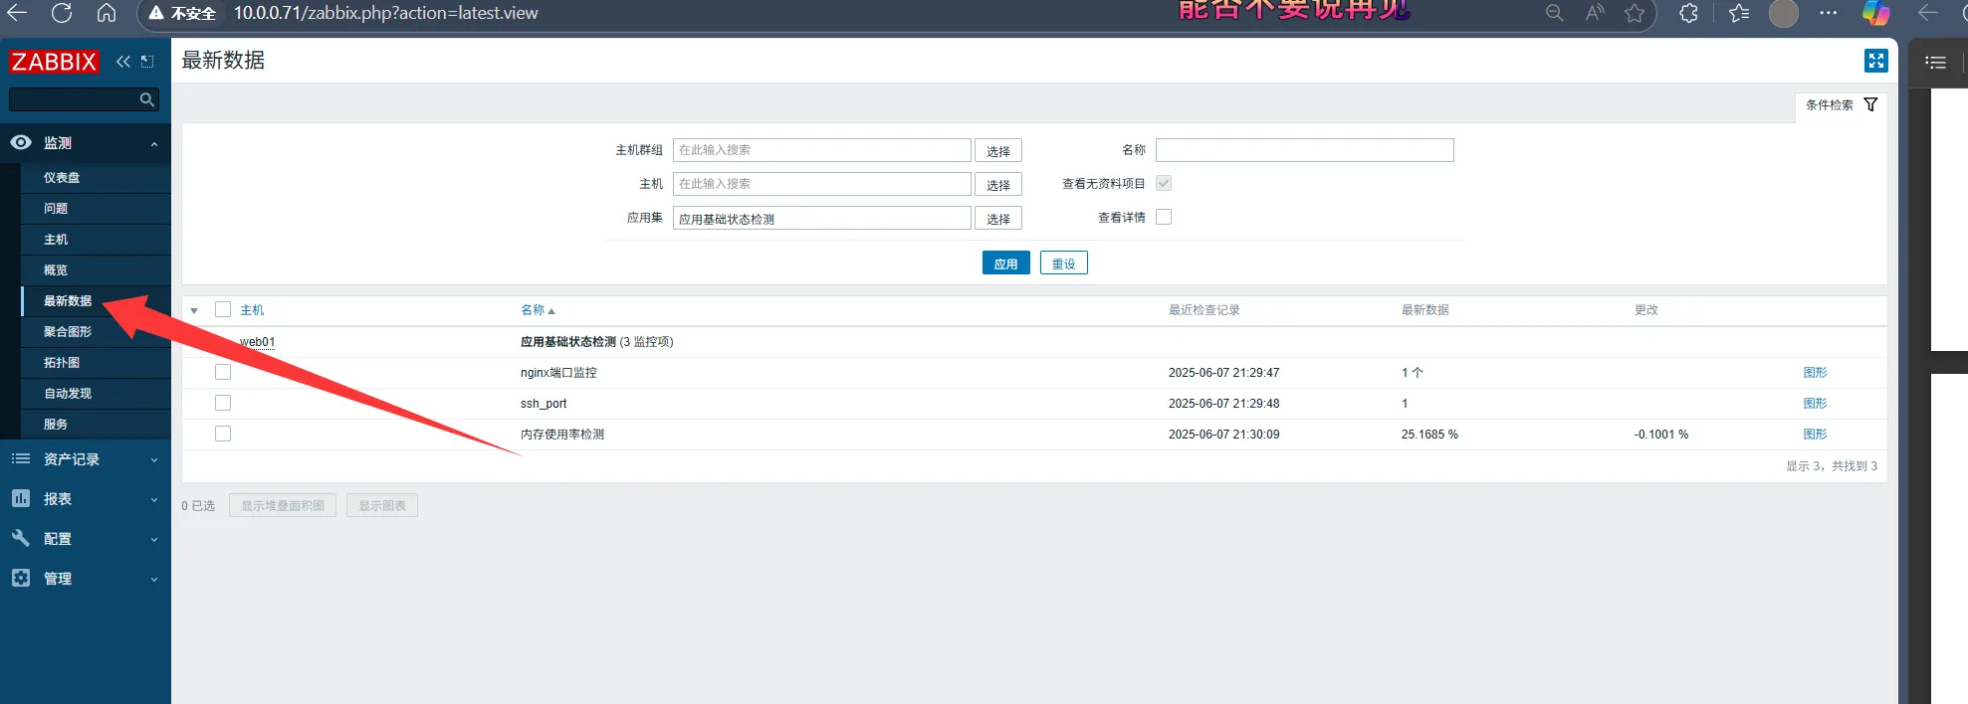1968x704 pixels.
Task: Click the 名称 filter input field
Action: [1304, 150]
